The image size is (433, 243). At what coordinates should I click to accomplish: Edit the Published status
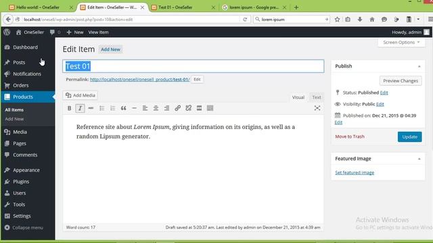coord(384,93)
